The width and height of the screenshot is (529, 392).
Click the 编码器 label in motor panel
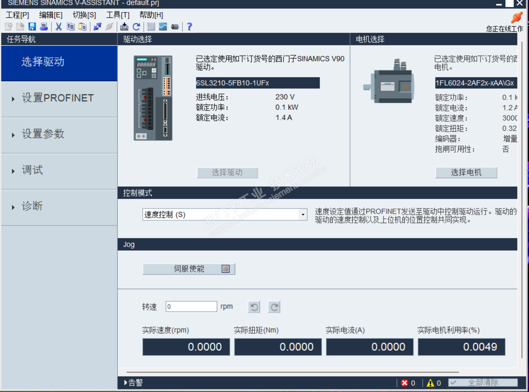pyautogui.click(x=448, y=139)
